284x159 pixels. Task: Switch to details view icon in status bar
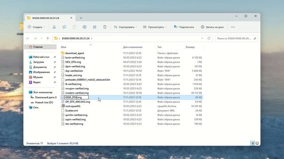click(x=252, y=143)
